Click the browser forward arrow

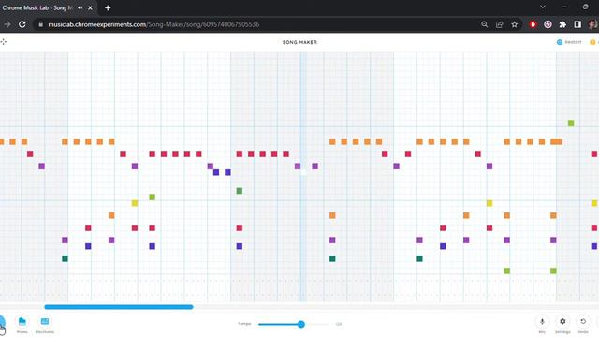pyautogui.click(x=7, y=24)
